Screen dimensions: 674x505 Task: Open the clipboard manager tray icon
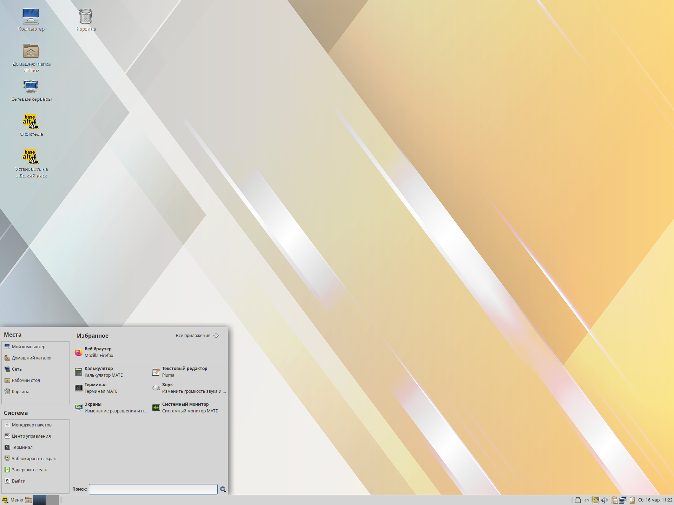click(614, 500)
